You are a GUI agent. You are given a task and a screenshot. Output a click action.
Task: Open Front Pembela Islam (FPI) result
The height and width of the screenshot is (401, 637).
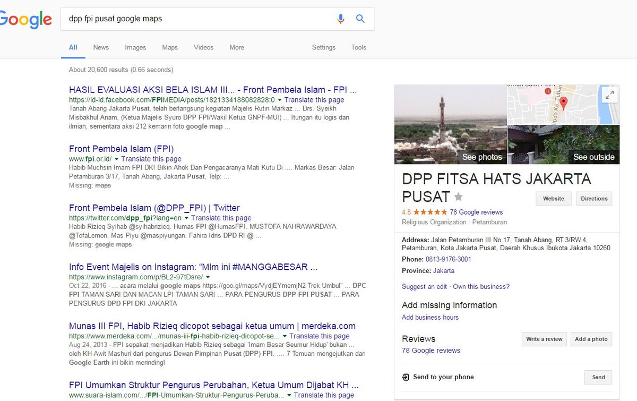[122, 149]
